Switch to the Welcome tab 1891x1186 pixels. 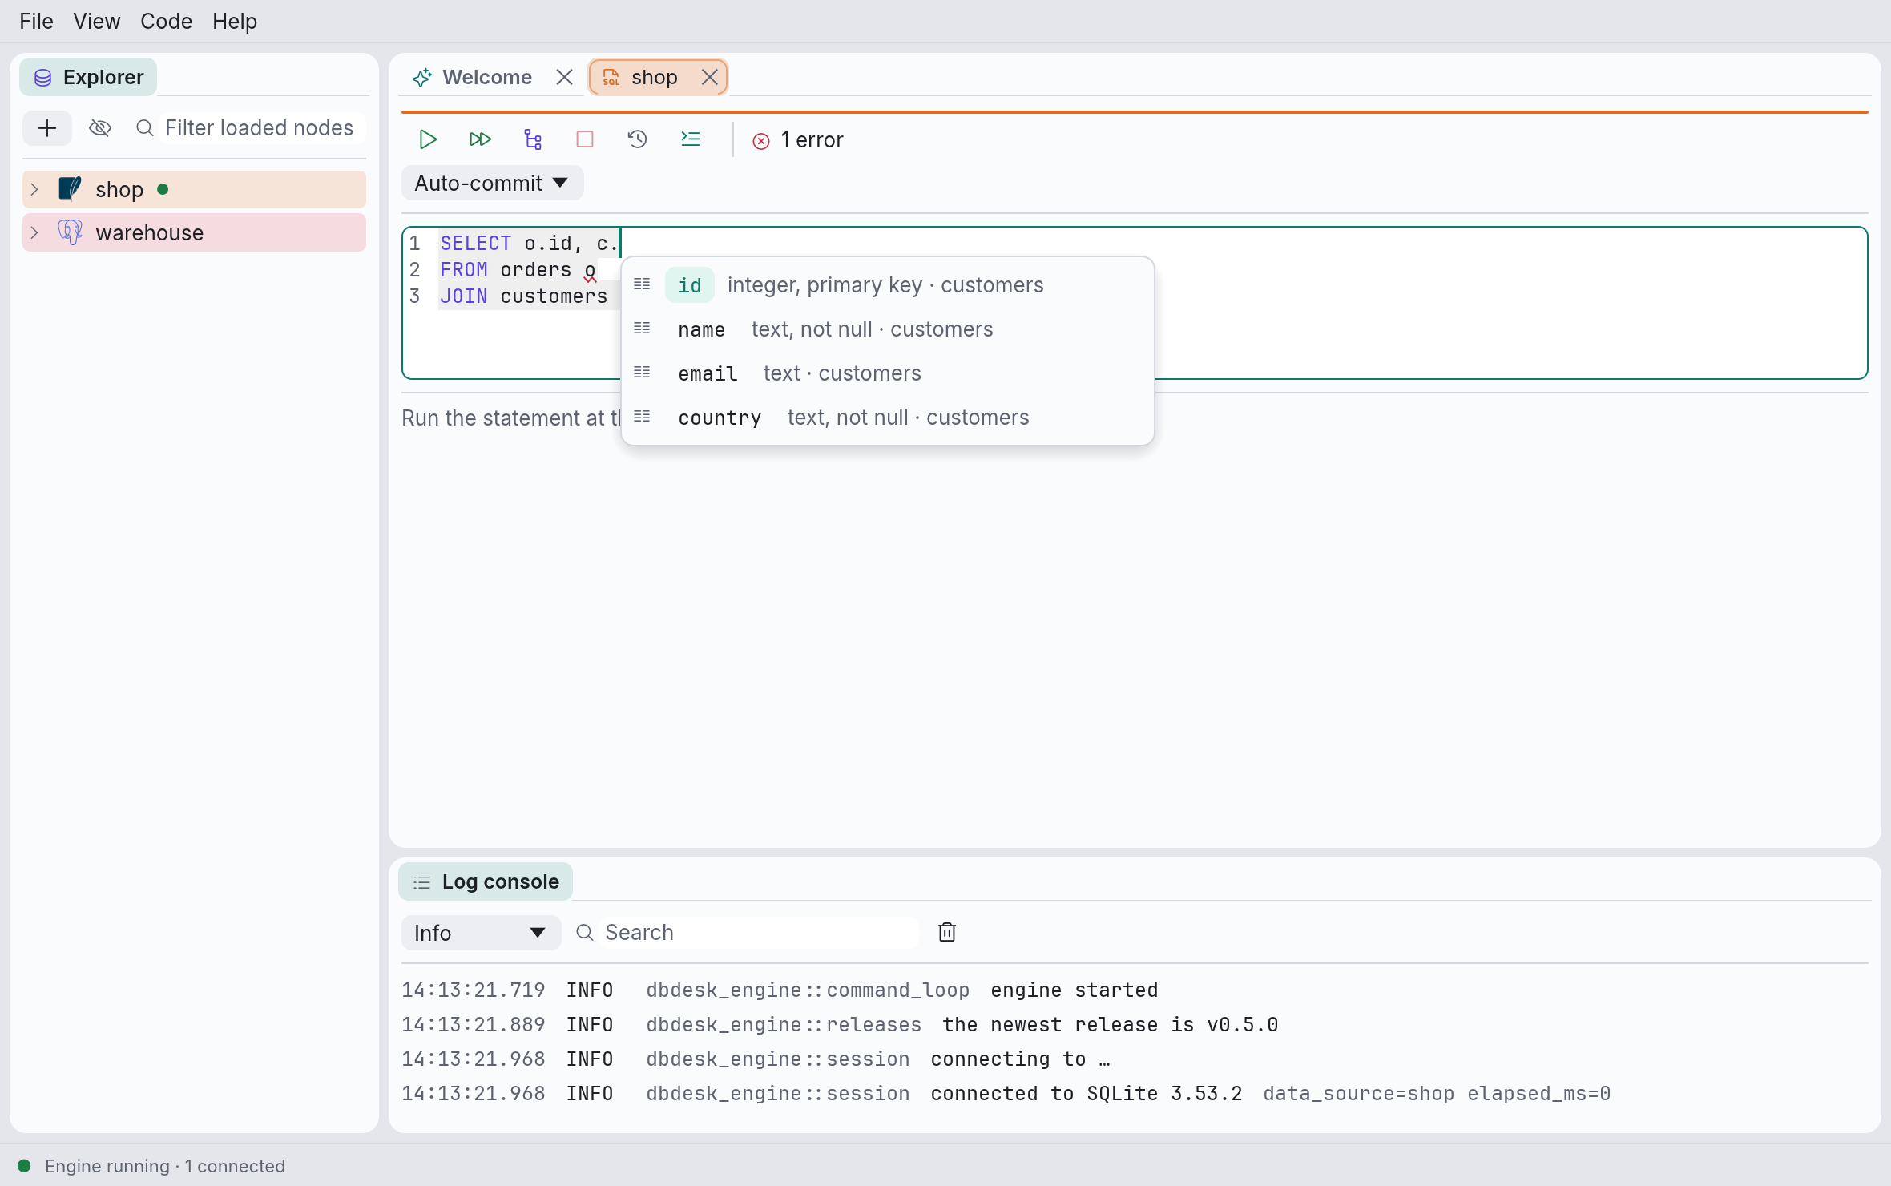pos(487,77)
